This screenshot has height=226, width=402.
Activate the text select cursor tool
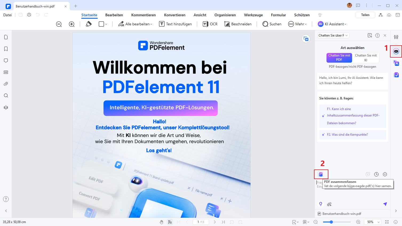tap(170, 222)
